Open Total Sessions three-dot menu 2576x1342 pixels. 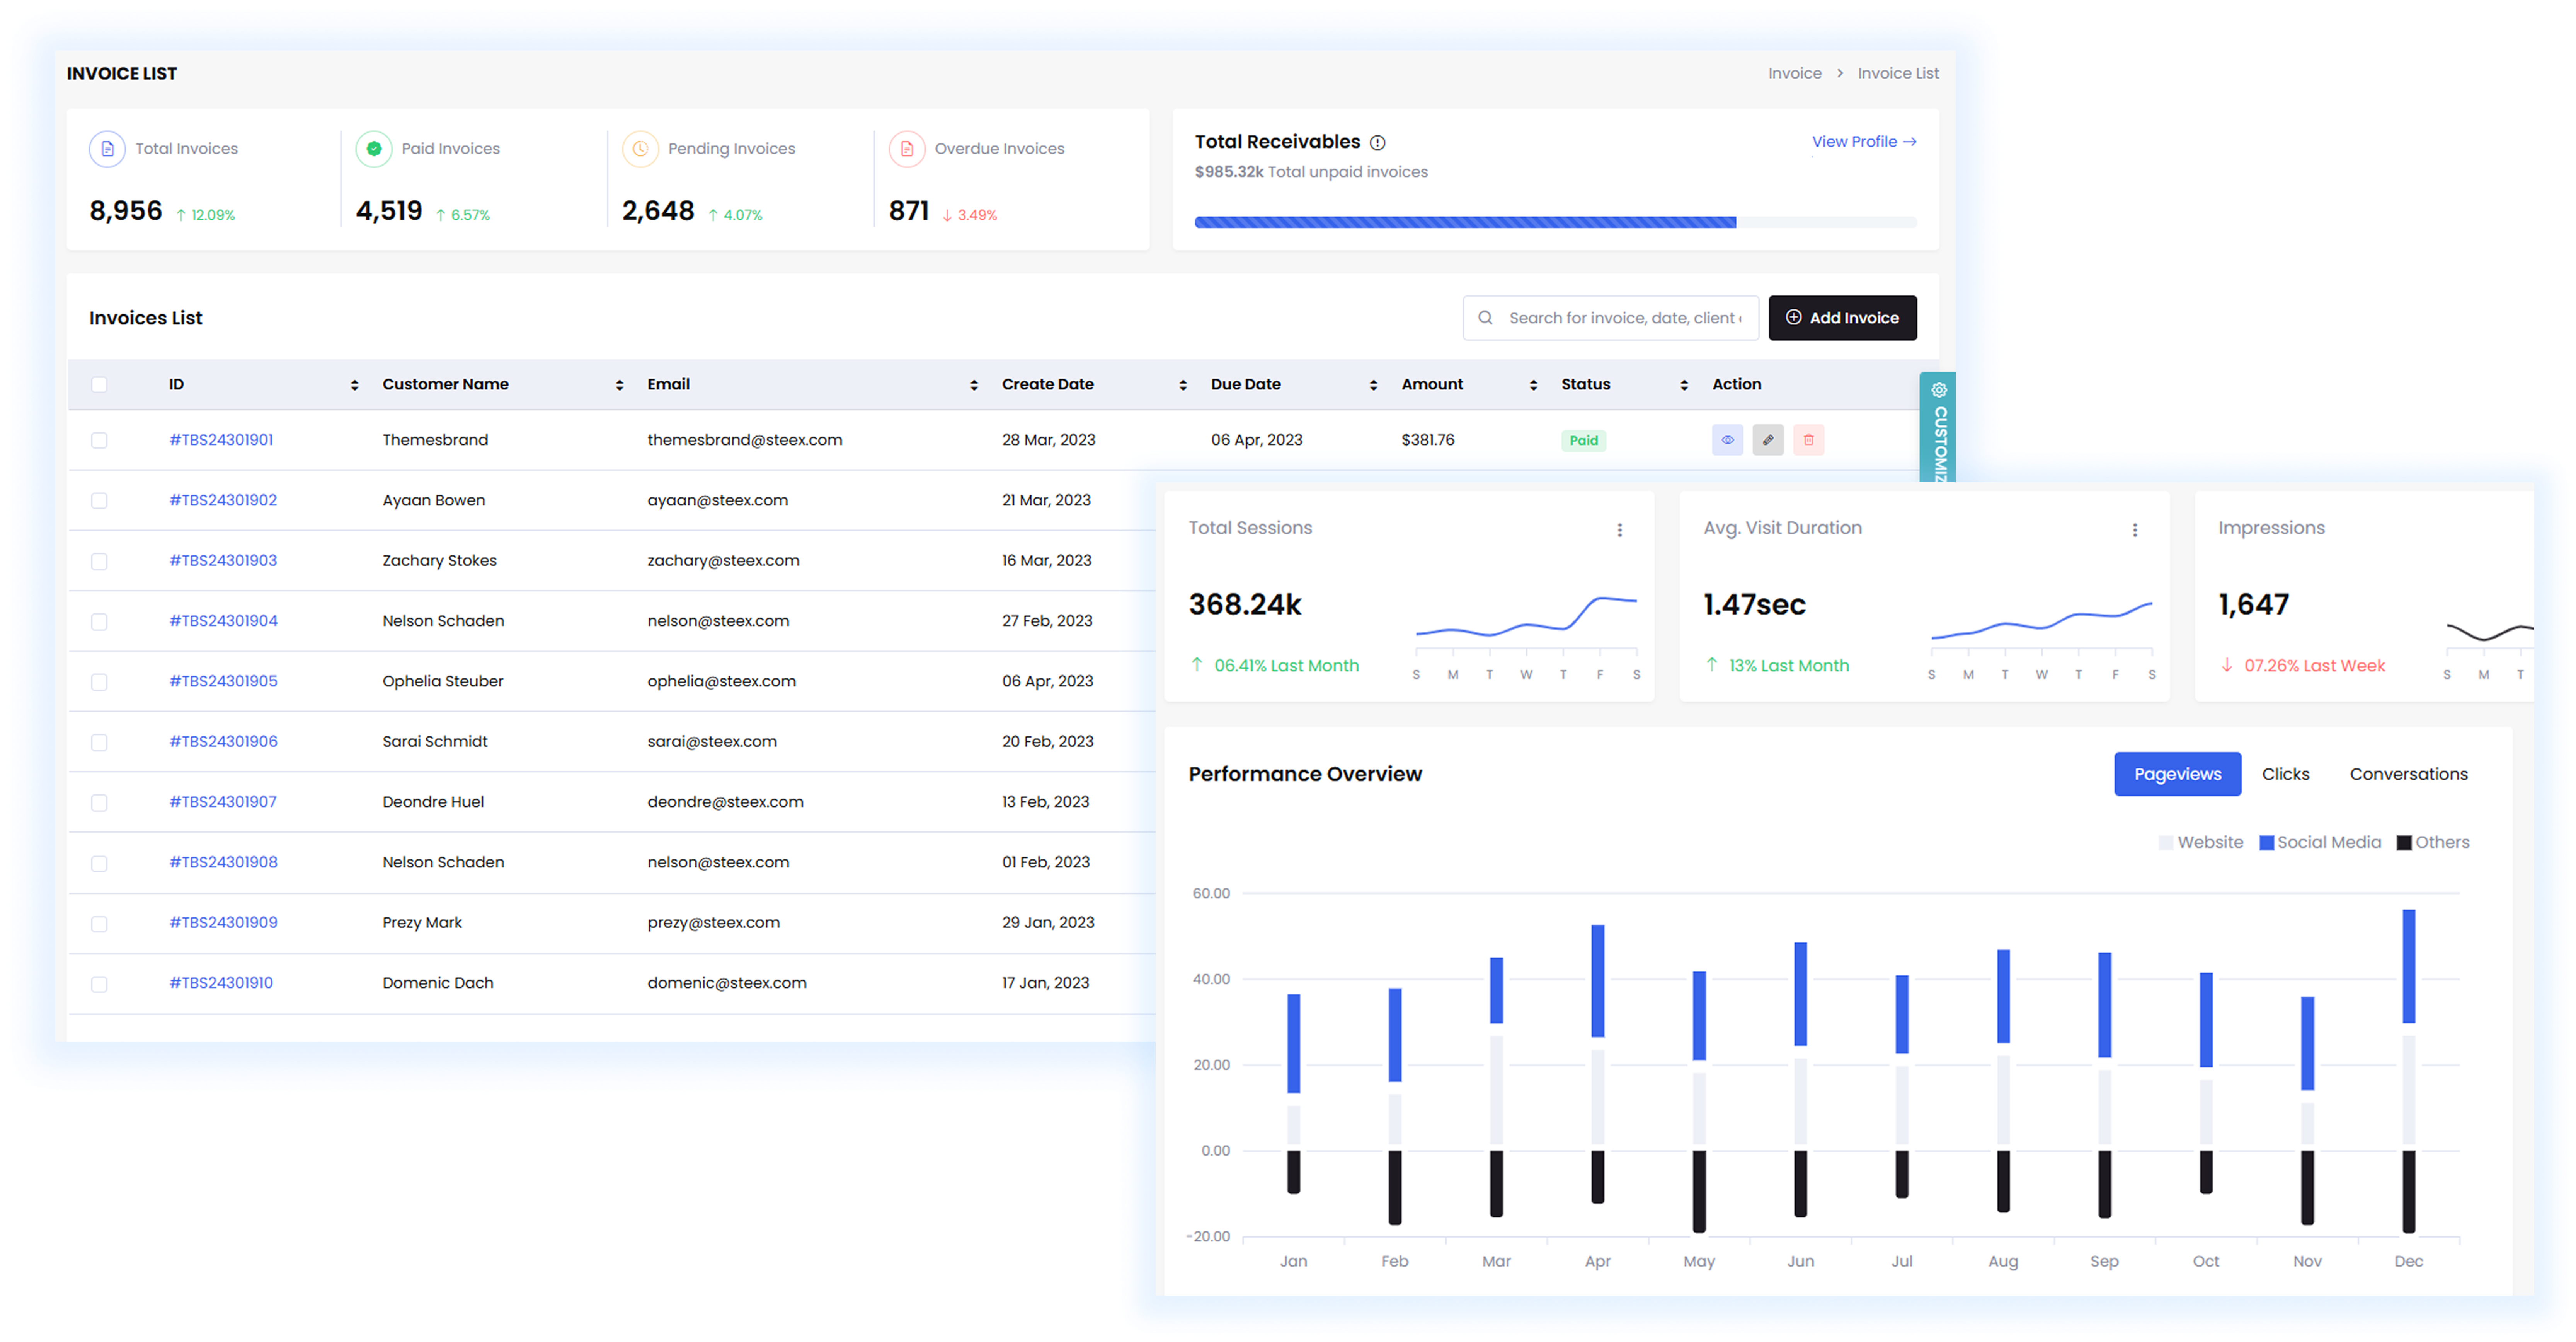[x=1620, y=530]
